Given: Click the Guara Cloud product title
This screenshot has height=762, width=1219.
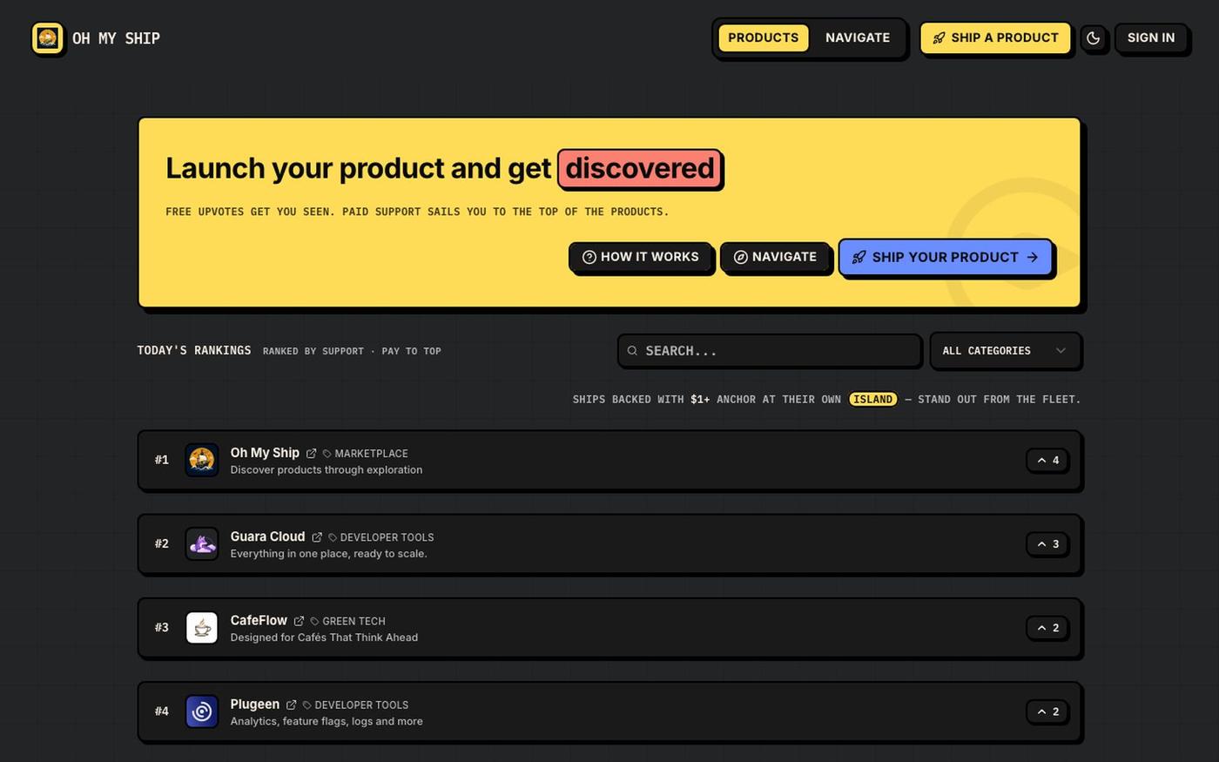Looking at the screenshot, I should pos(267,536).
